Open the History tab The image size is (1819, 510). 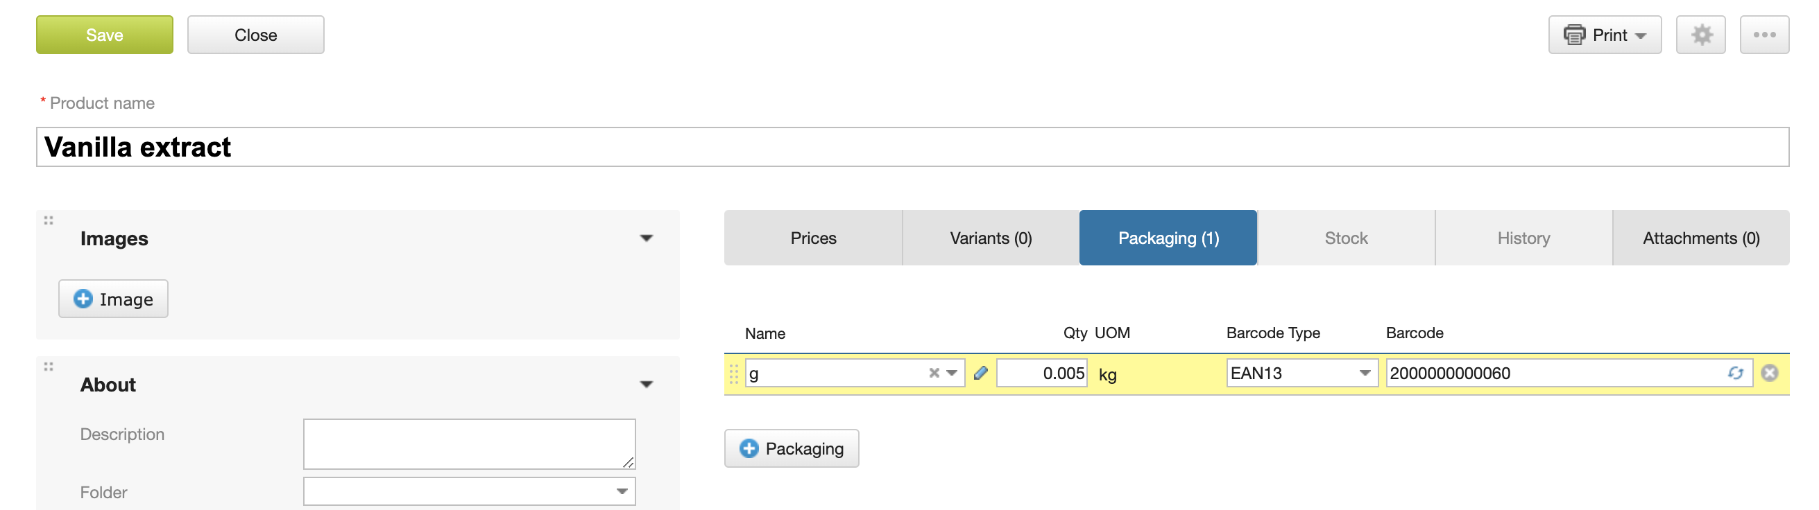click(1523, 238)
